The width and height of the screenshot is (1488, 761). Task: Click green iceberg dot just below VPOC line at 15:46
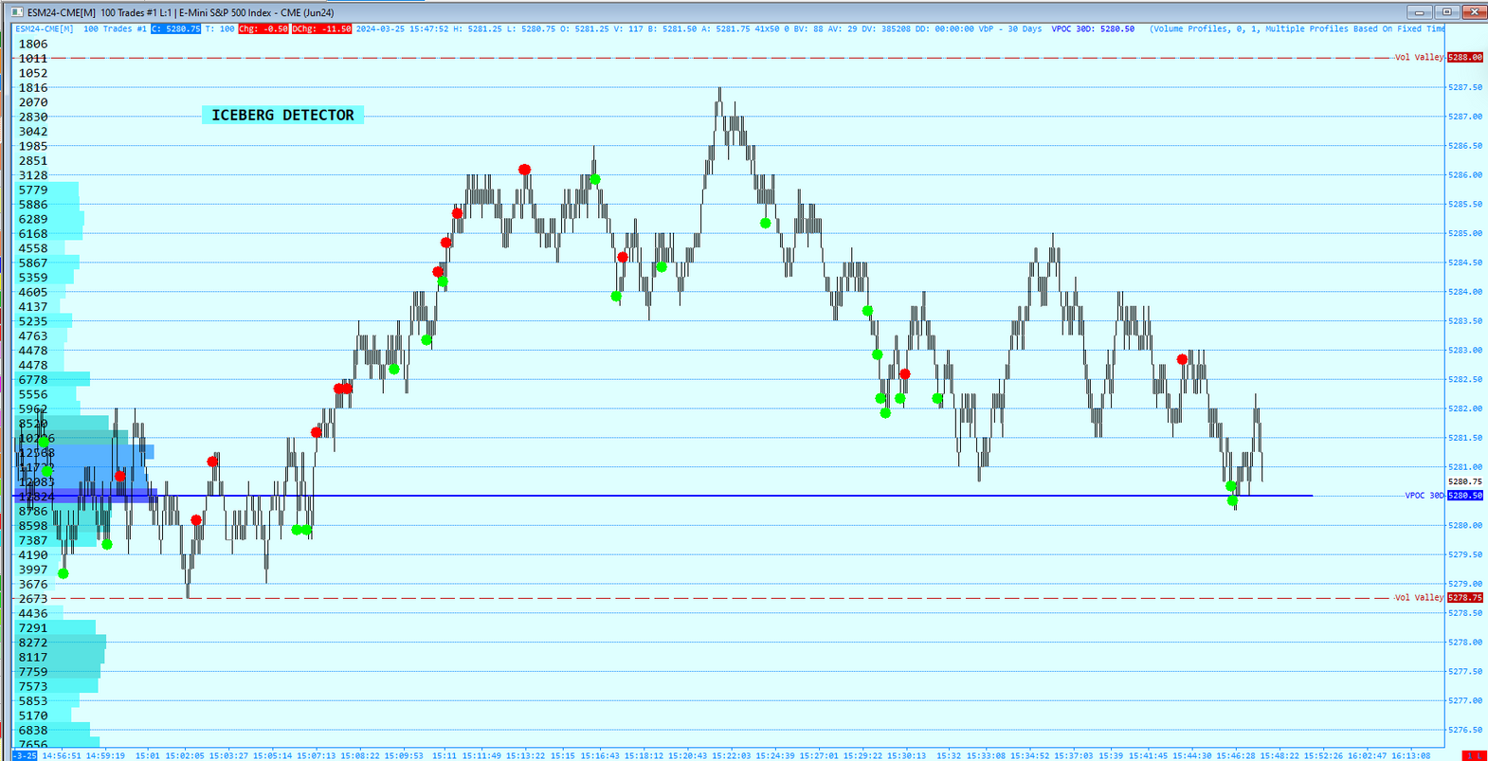[1232, 501]
